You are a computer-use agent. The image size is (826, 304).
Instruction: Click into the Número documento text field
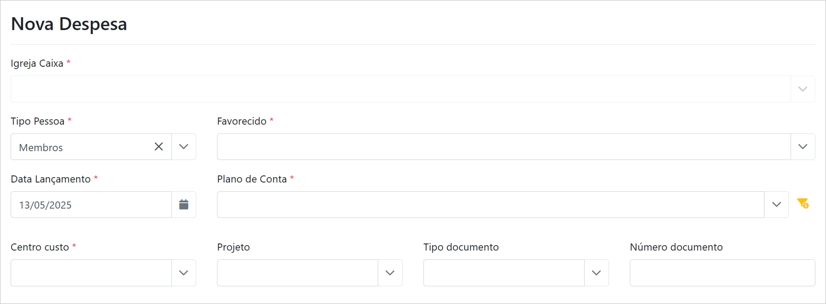click(722, 273)
